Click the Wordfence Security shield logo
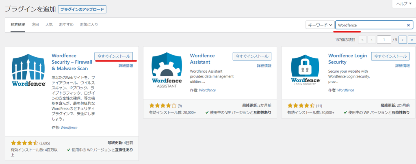The width and height of the screenshot is (416, 164). (29, 70)
